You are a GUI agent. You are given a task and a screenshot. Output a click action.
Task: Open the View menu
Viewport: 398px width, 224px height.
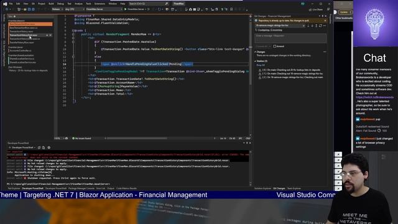[x=26, y=4]
